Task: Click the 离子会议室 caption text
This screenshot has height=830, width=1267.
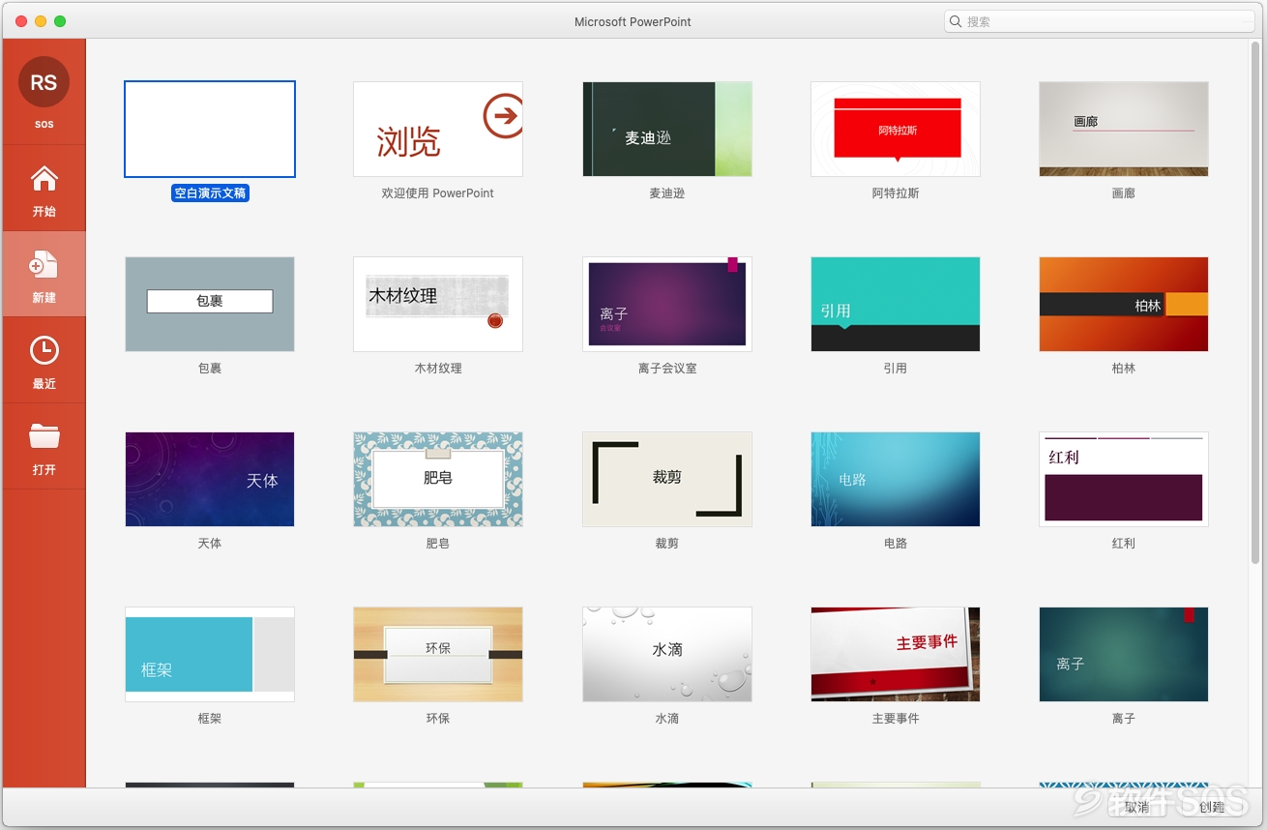Action: coord(667,369)
